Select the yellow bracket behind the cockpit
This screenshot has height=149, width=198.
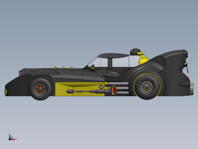coord(143,59)
